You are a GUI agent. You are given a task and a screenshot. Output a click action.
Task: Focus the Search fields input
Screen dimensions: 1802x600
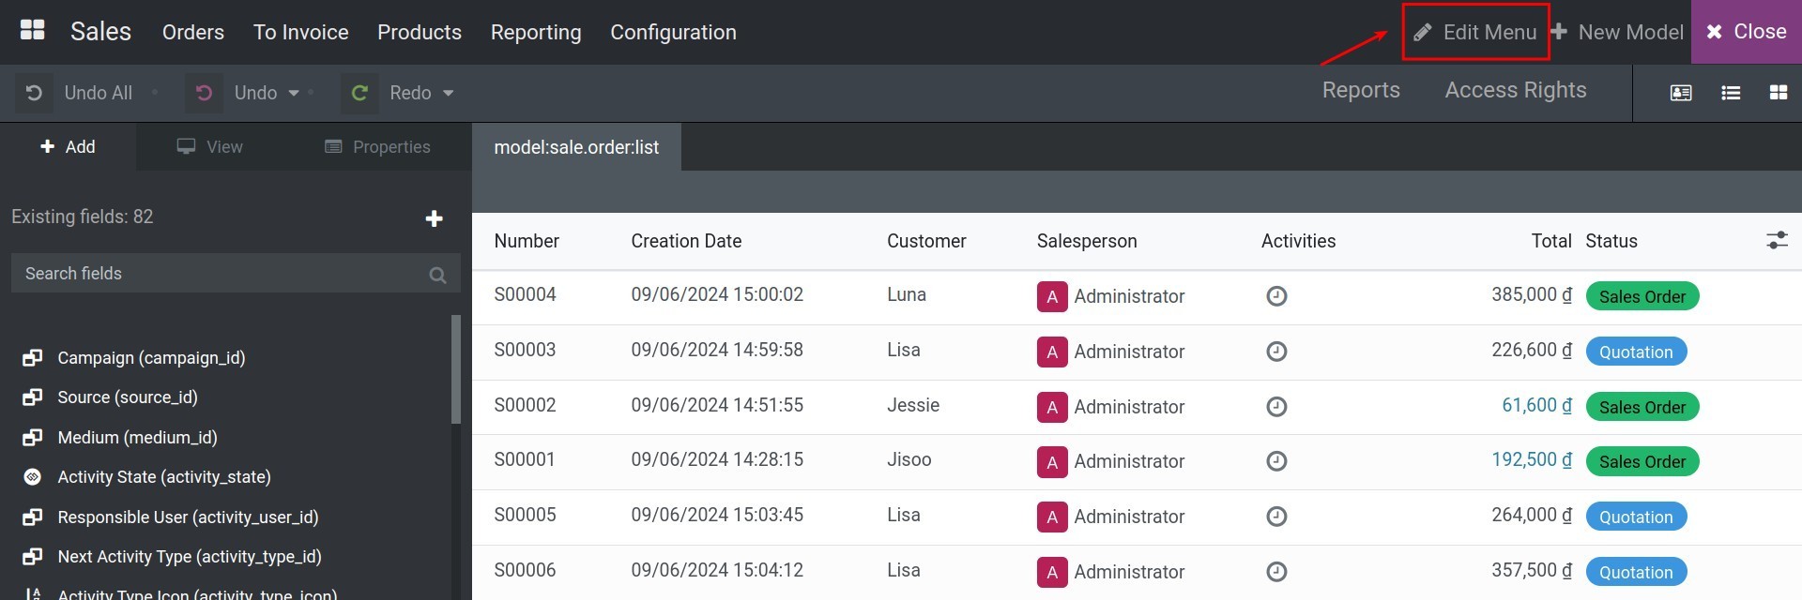click(216, 274)
